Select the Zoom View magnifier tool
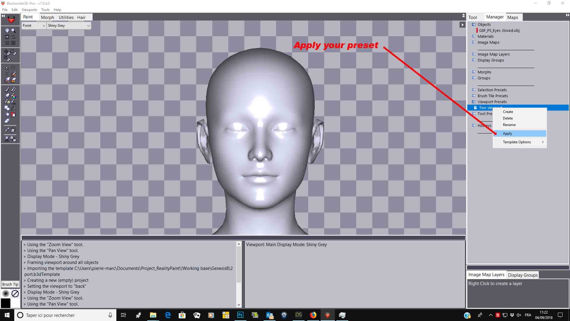Image resolution: width=570 pixels, height=321 pixels. coord(13,30)
